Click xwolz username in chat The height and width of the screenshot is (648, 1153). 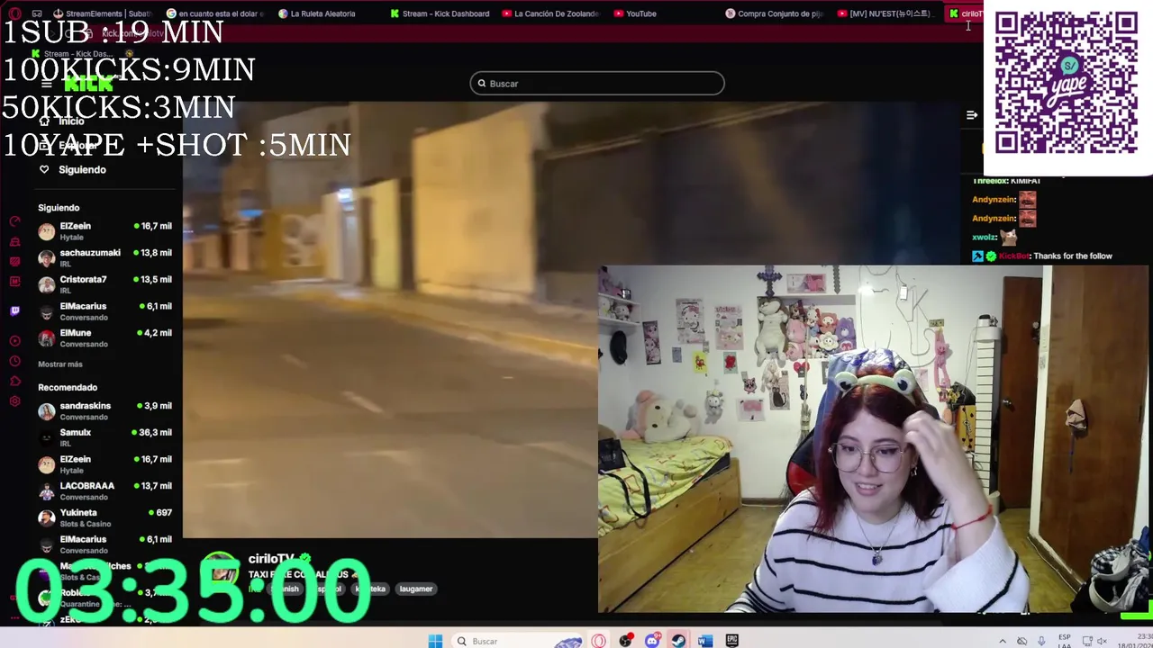[x=985, y=238]
